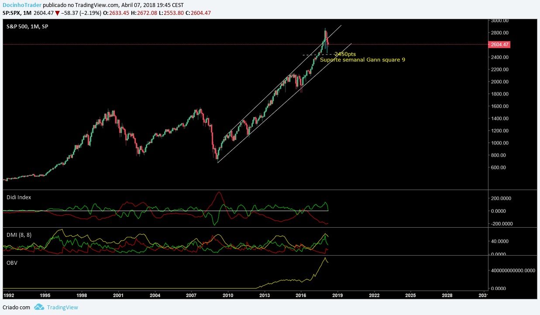This screenshot has height=315, width=540.
Task: Select the S&P 500, 1M, SP title
Action: 28,27
